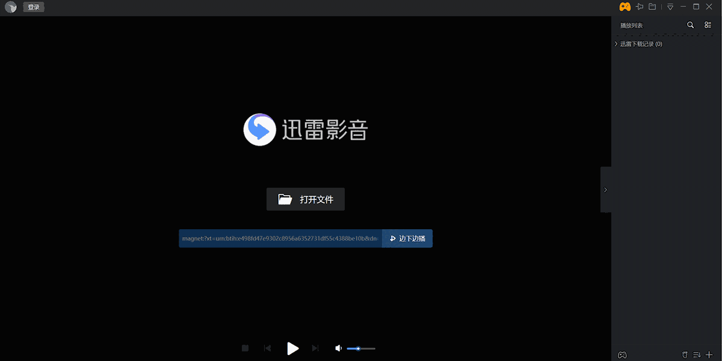This screenshot has width=722, height=361.
Task: Adjust the volume slider
Action: point(360,348)
